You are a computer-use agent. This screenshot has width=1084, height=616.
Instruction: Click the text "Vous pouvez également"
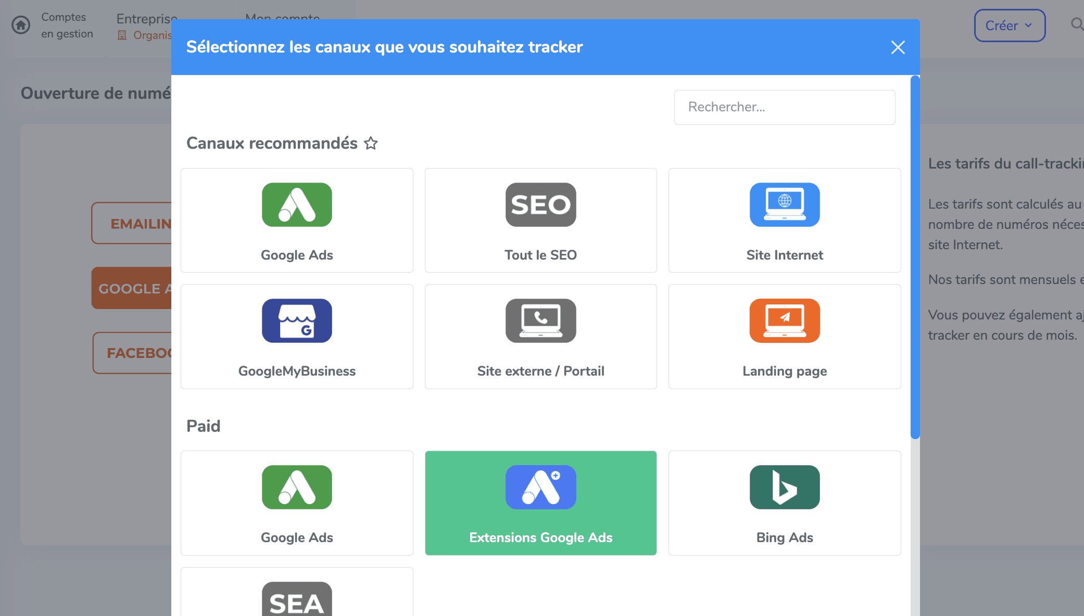click(x=1000, y=315)
